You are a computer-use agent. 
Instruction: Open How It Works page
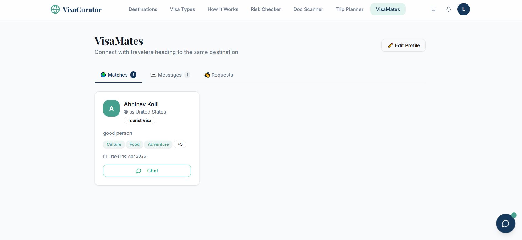pos(223,9)
